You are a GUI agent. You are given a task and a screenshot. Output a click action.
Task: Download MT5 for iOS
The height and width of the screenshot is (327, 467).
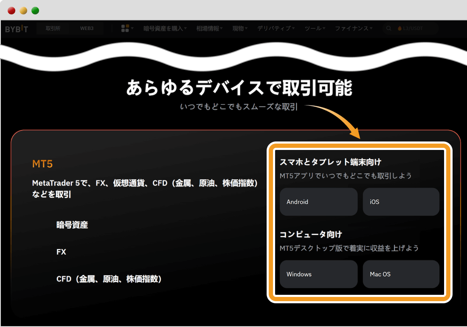(401, 202)
